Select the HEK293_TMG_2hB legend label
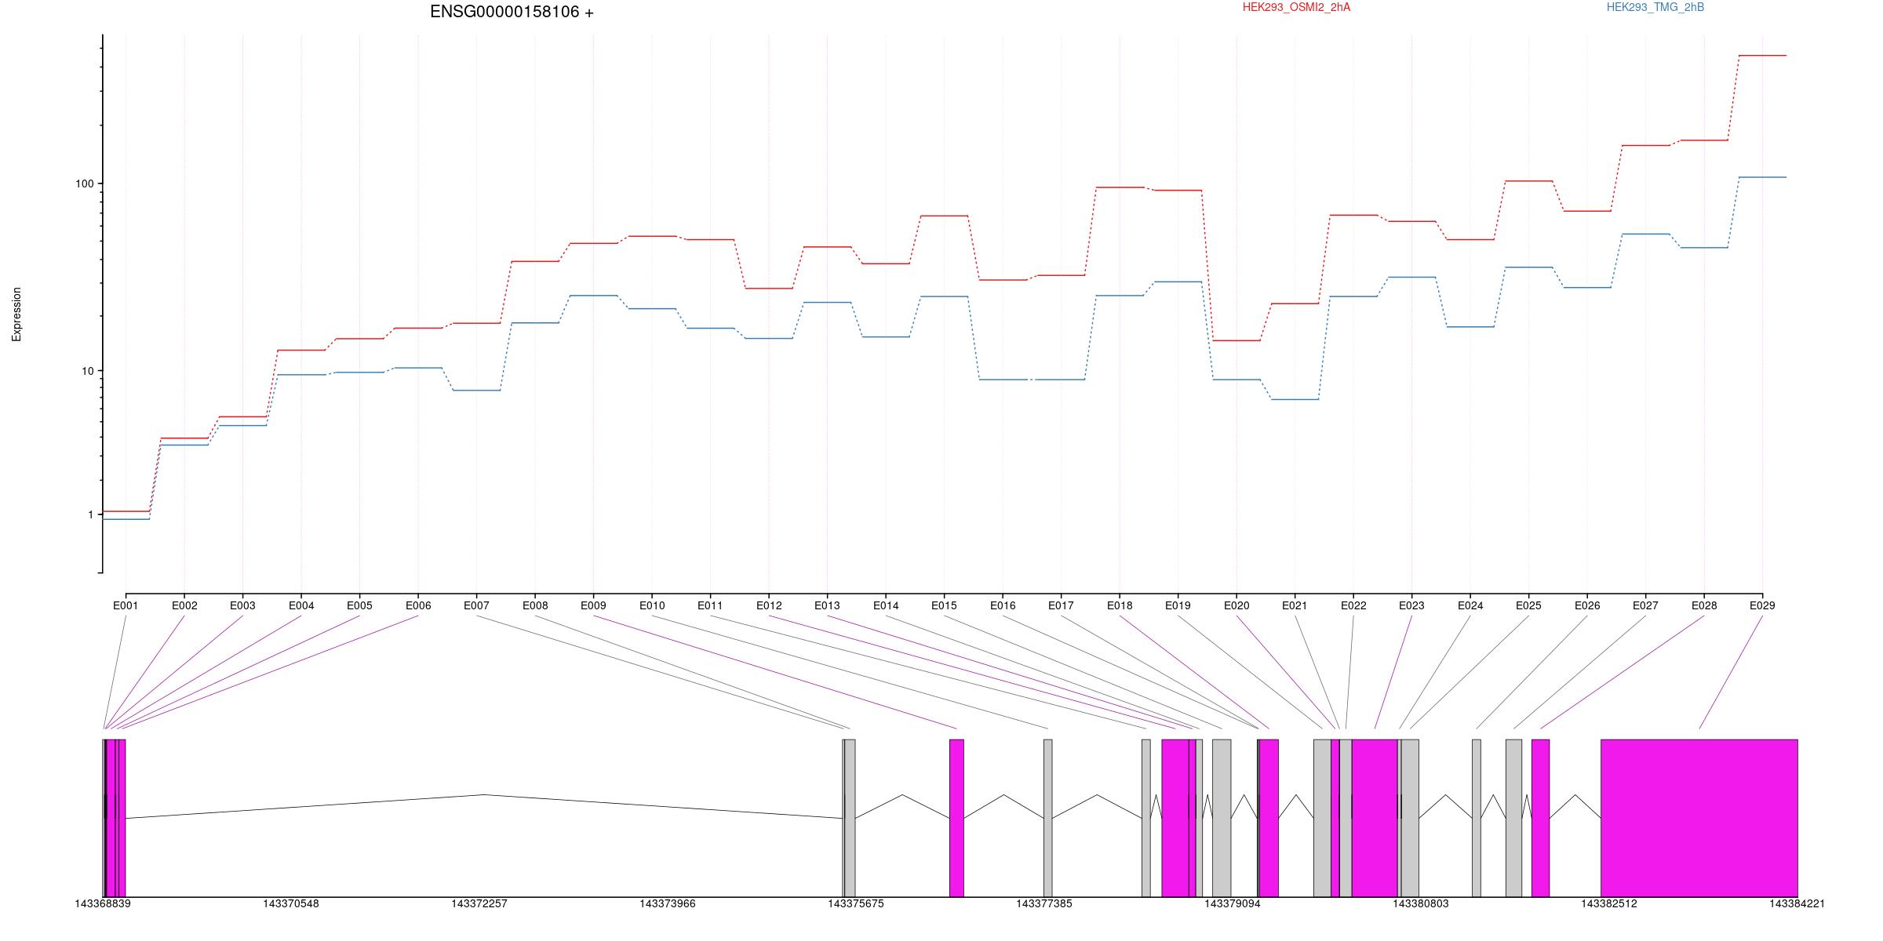The height and width of the screenshot is (941, 1883). click(1655, 7)
